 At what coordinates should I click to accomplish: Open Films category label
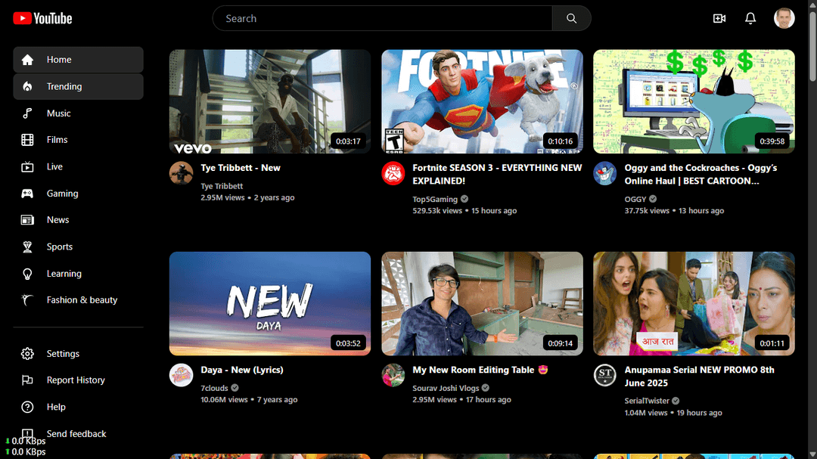[57, 140]
